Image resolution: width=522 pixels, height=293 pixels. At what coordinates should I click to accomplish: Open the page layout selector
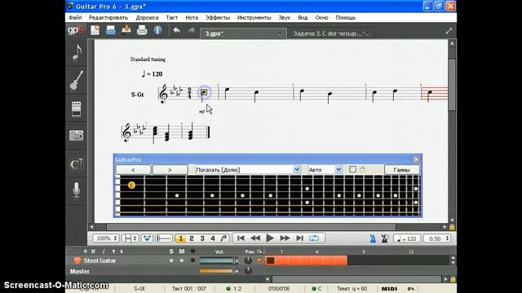[x=130, y=238]
